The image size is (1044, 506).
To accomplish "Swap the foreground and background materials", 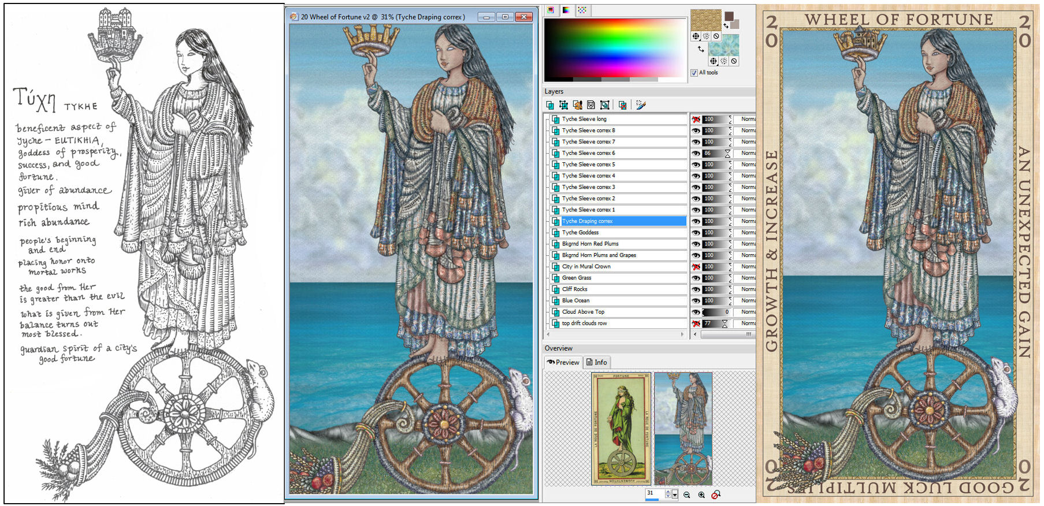I will [701, 49].
